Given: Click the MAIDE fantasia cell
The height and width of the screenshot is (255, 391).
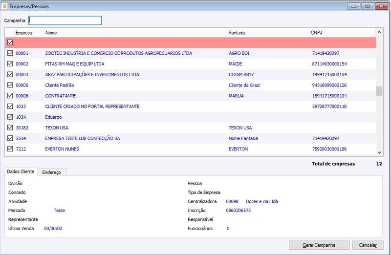Looking at the screenshot, I should point(236,64).
